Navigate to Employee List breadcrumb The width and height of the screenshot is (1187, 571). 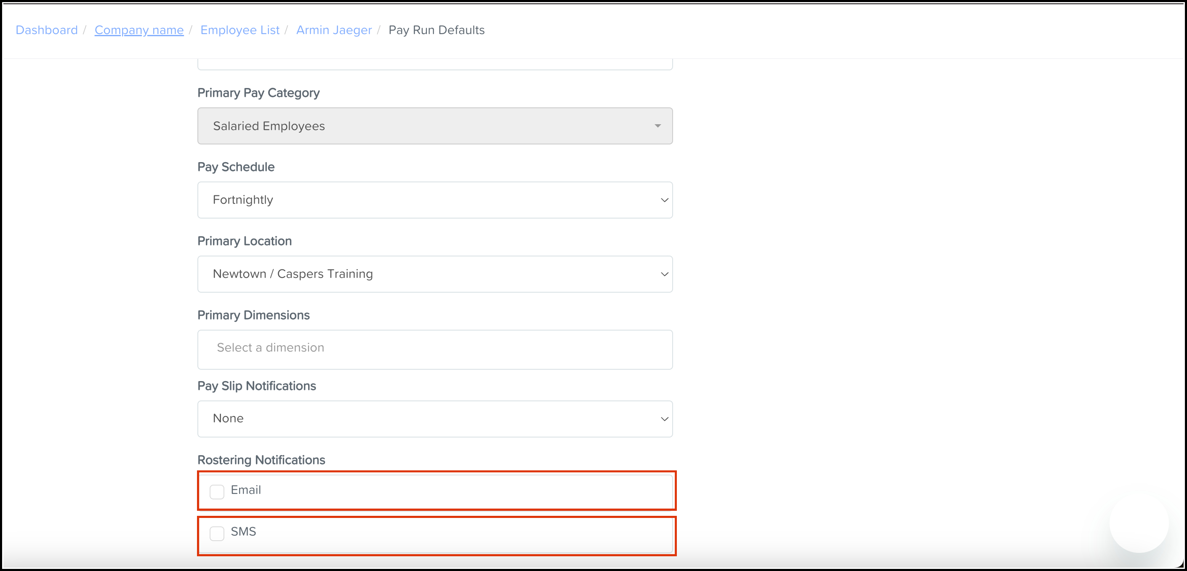tap(240, 30)
